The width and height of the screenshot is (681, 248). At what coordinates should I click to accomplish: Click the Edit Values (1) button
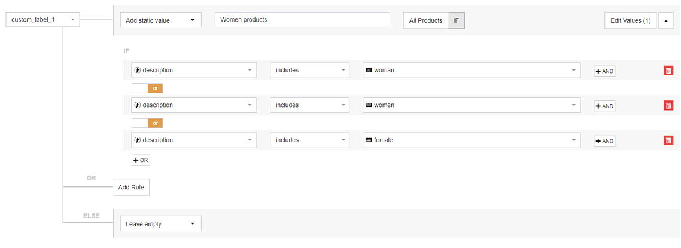[x=630, y=20]
